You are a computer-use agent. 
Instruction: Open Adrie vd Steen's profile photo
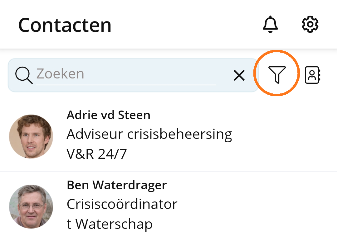pos(31,136)
